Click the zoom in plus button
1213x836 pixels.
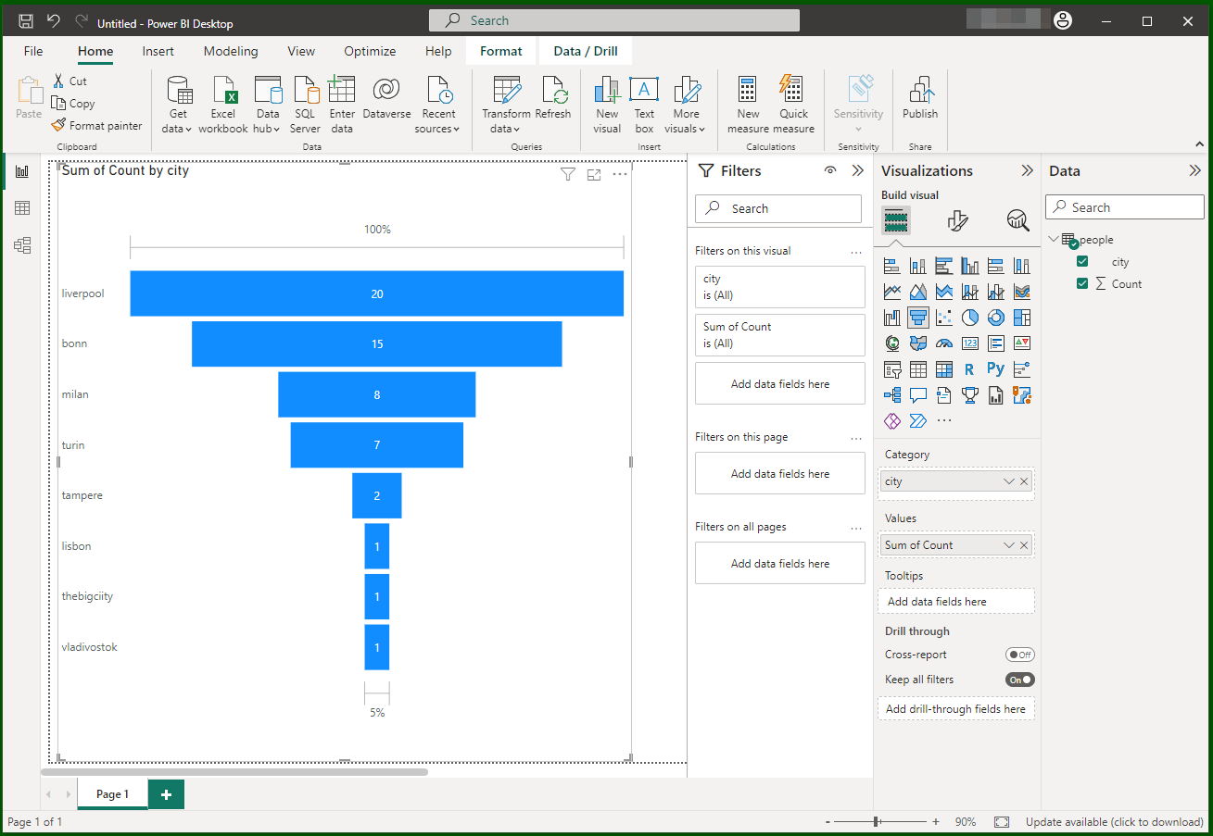pos(936,822)
